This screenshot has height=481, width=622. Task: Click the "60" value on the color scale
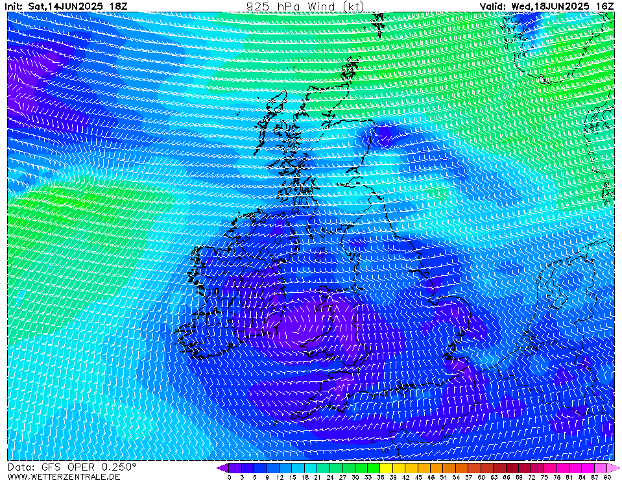[x=481, y=477]
